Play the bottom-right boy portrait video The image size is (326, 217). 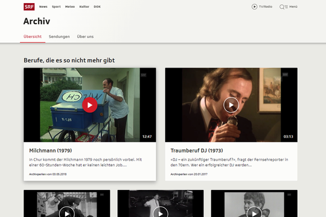tap(254, 212)
